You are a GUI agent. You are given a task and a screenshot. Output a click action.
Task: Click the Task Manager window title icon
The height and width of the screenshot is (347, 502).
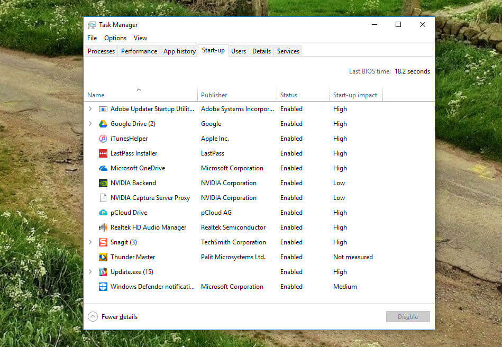pos(93,24)
